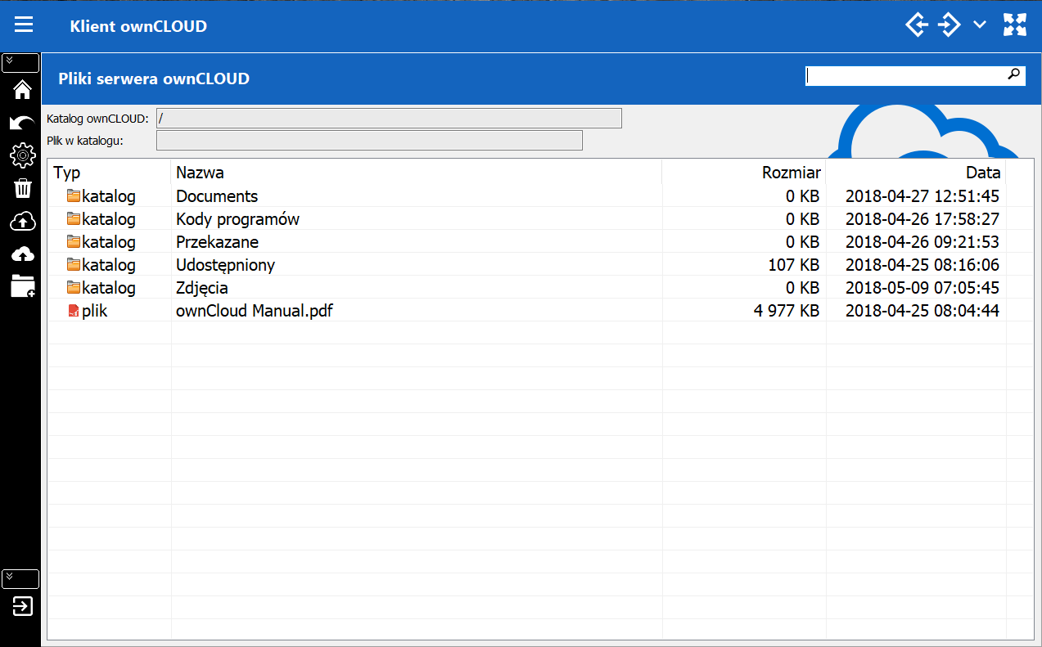Select the Zdjęcia folder name

(201, 288)
